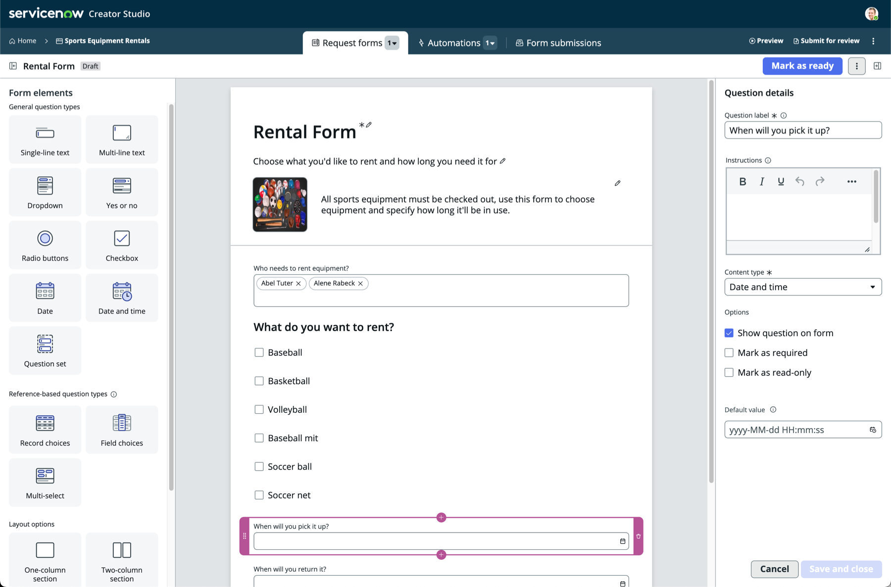Undo in the Instructions editor
Viewport: 891px width, 587px height.
pos(800,182)
